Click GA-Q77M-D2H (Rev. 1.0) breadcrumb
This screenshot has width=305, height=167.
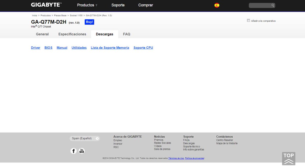tap(99, 15)
